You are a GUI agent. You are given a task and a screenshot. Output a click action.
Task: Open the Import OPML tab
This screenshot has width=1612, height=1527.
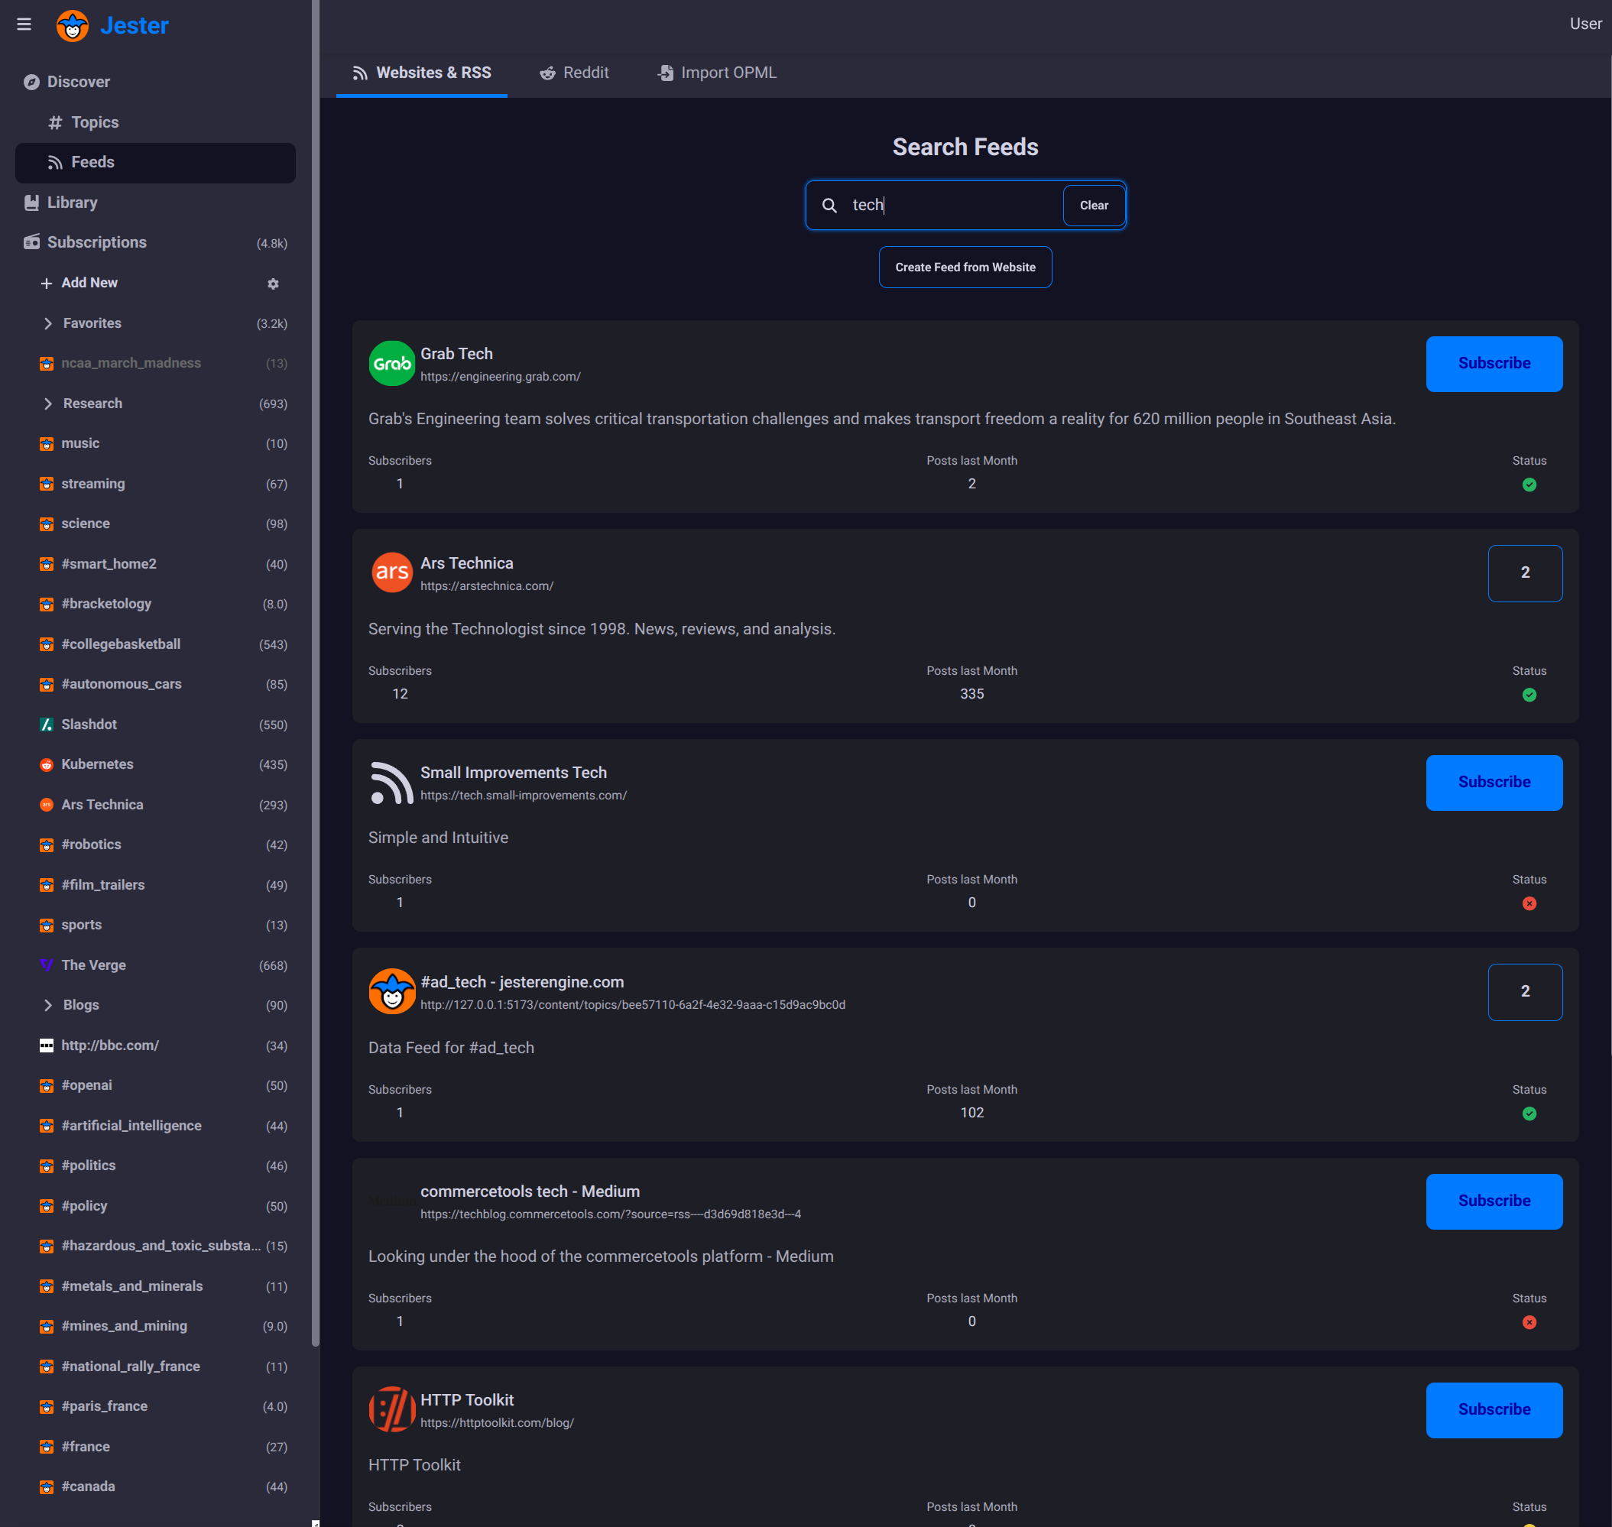point(717,73)
